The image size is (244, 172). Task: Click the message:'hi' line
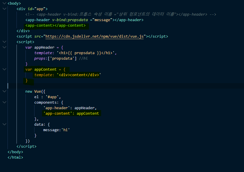57,130
